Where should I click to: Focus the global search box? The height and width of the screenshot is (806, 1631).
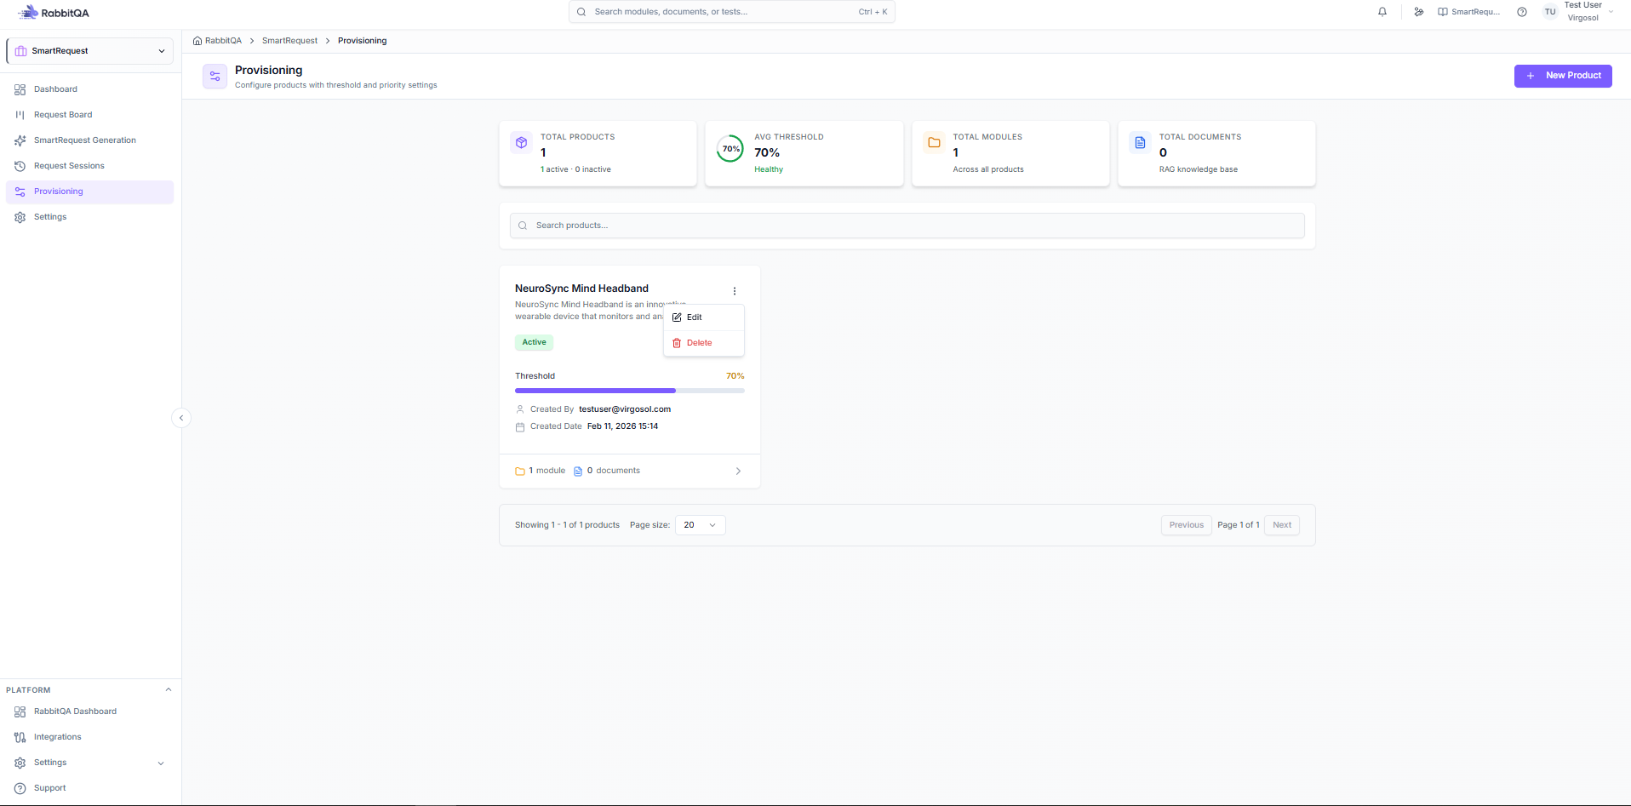point(732,12)
